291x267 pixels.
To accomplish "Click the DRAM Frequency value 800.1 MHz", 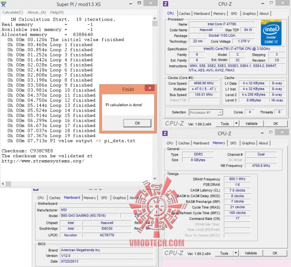I will (x=237, y=179).
